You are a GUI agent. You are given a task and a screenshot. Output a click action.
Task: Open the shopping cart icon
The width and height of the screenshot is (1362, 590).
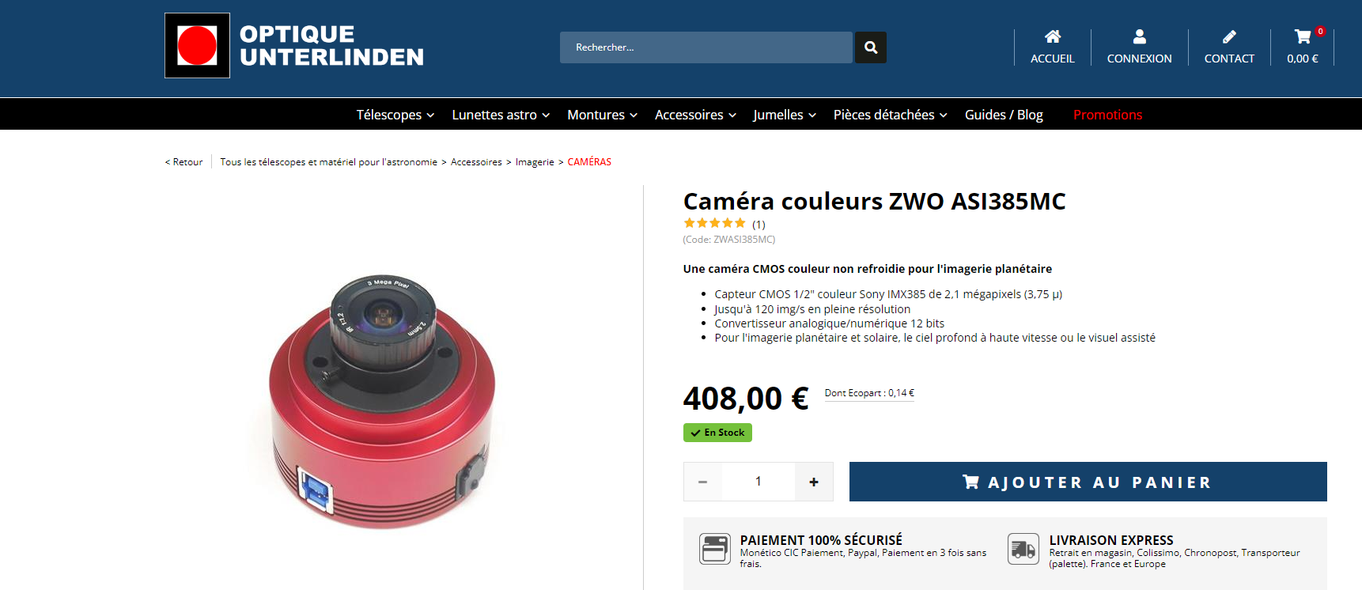1303,36
